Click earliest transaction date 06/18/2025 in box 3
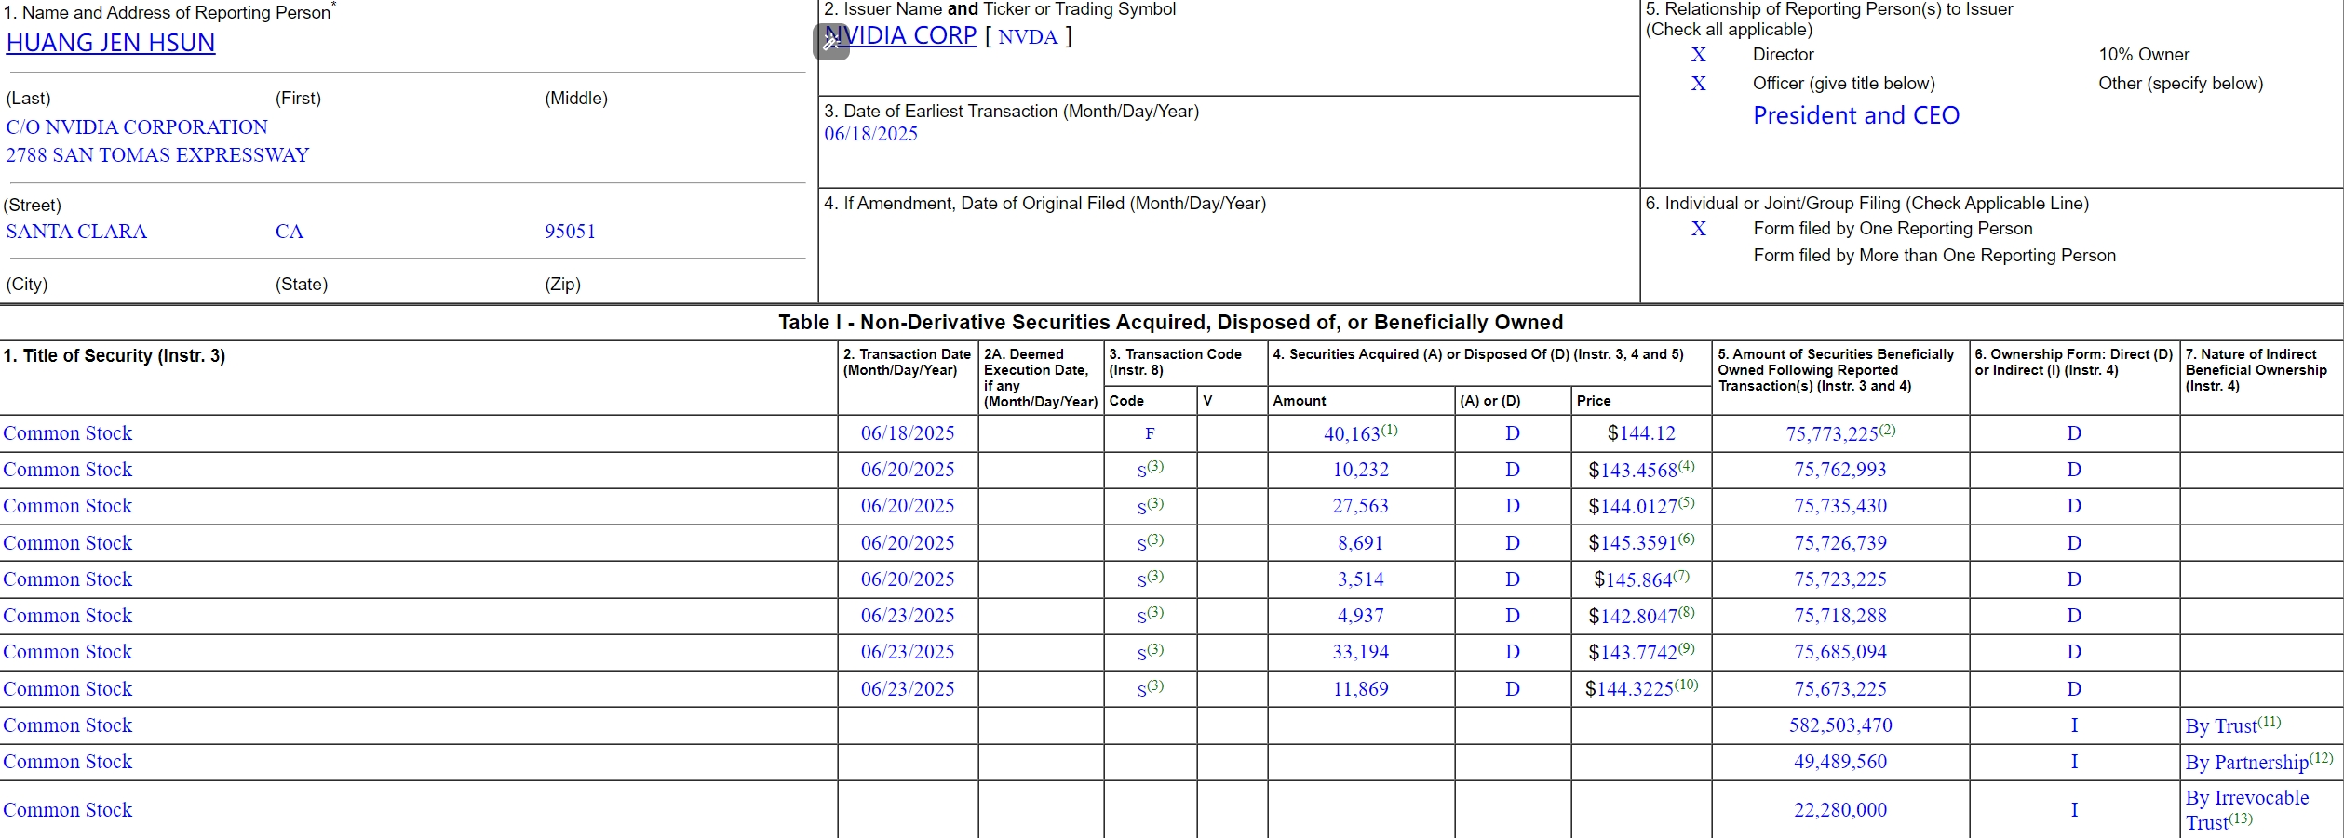The image size is (2344, 838). [870, 134]
